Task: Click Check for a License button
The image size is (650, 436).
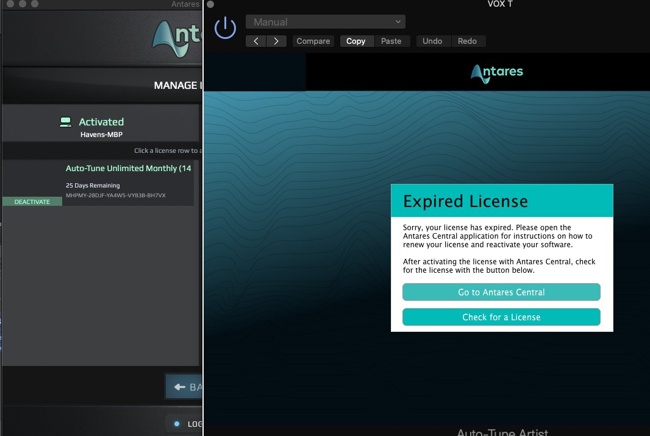Action: coord(501,317)
